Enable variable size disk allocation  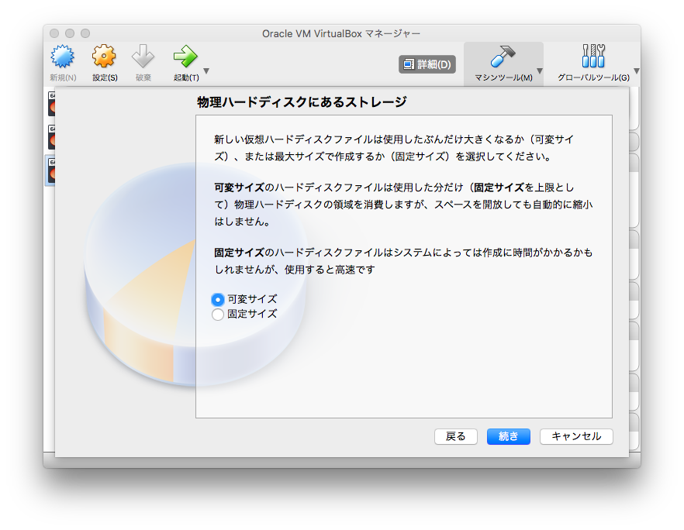coord(218,299)
